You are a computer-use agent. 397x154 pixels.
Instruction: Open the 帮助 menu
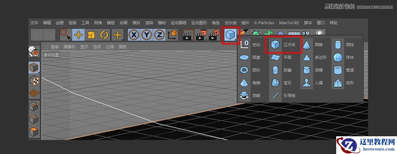coord(334,23)
